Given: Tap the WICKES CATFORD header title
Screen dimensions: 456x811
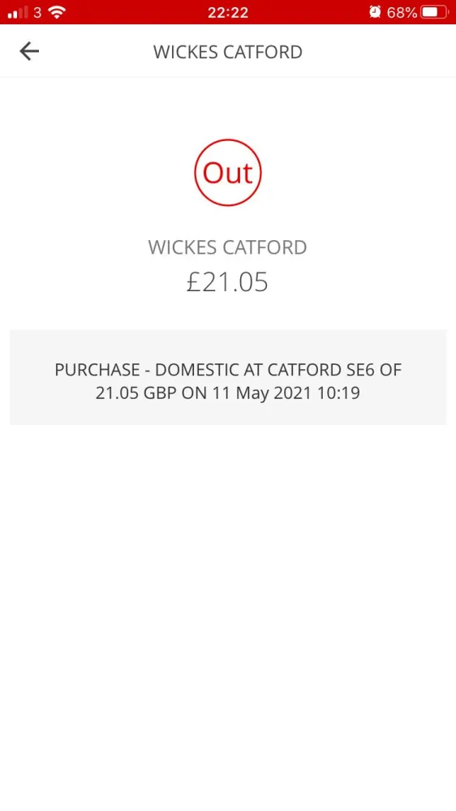Looking at the screenshot, I should (228, 52).
